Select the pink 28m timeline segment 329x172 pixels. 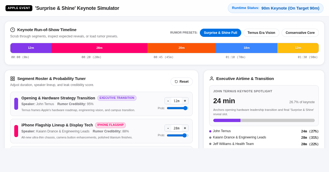100,48
